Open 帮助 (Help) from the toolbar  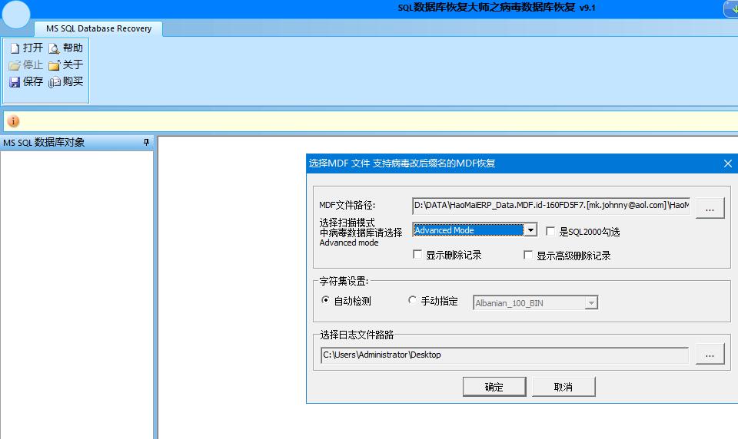click(66, 48)
